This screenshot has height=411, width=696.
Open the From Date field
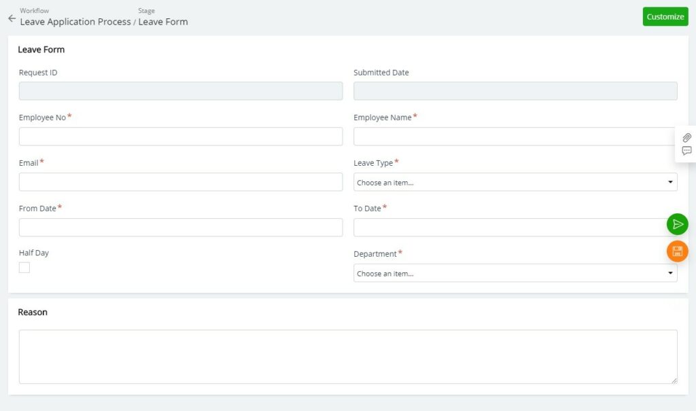pyautogui.click(x=180, y=227)
